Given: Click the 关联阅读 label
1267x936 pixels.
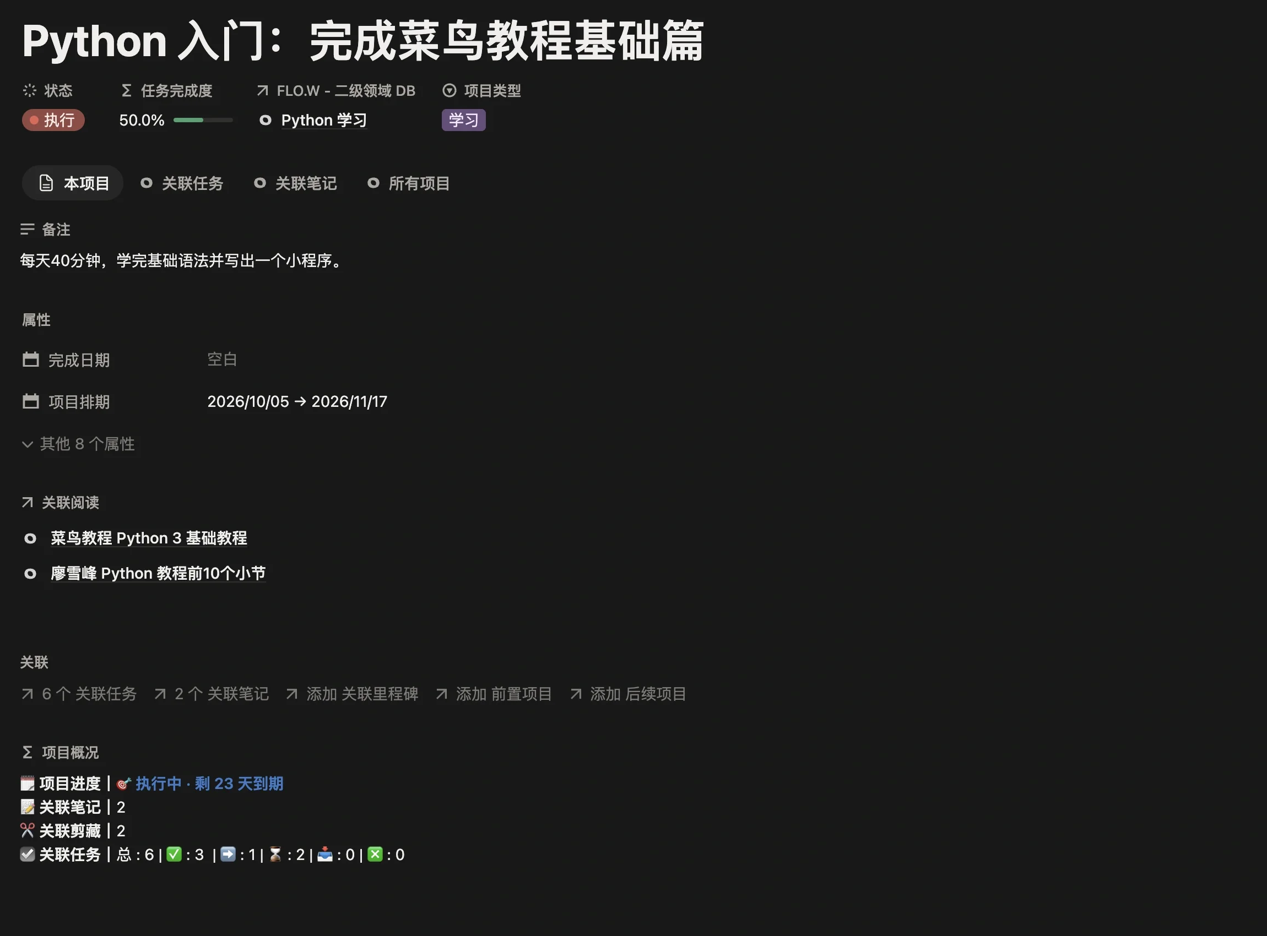Looking at the screenshot, I should point(71,503).
